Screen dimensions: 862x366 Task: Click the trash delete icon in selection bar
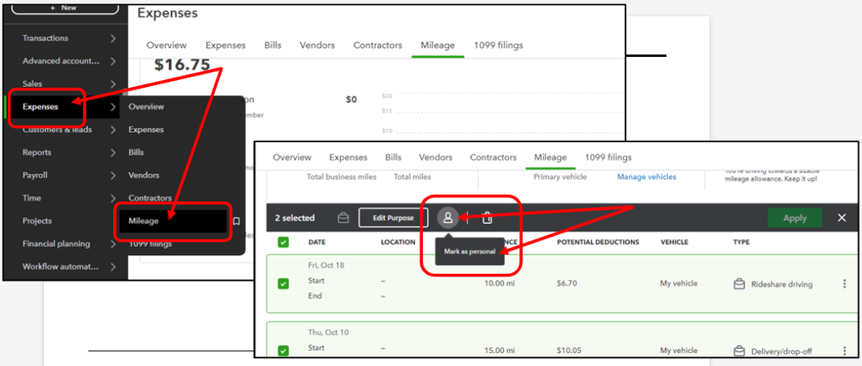[487, 218]
